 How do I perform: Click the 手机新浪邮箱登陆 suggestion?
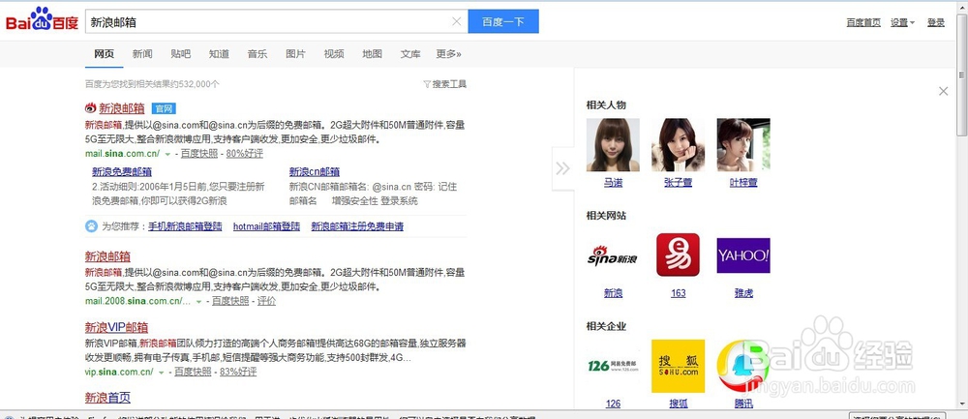(x=185, y=226)
